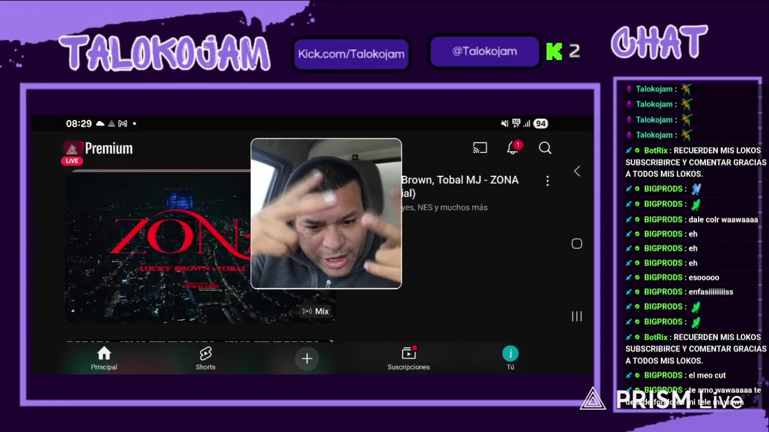The image size is (769, 432).
Task: Click the video title 'Brown, Tobal MJ - ZONA'
Action: tap(460, 180)
